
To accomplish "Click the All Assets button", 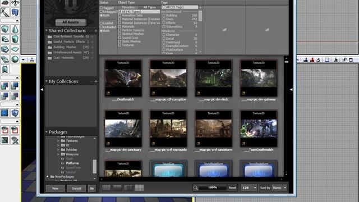I will (71, 22).
